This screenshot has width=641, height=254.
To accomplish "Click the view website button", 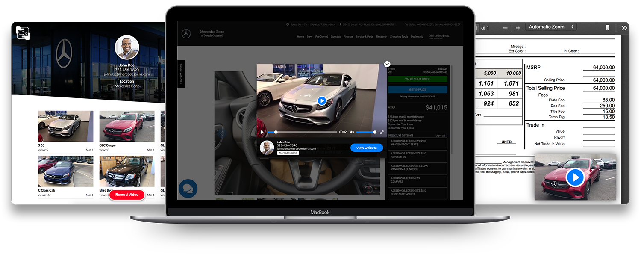I will 366,148.
